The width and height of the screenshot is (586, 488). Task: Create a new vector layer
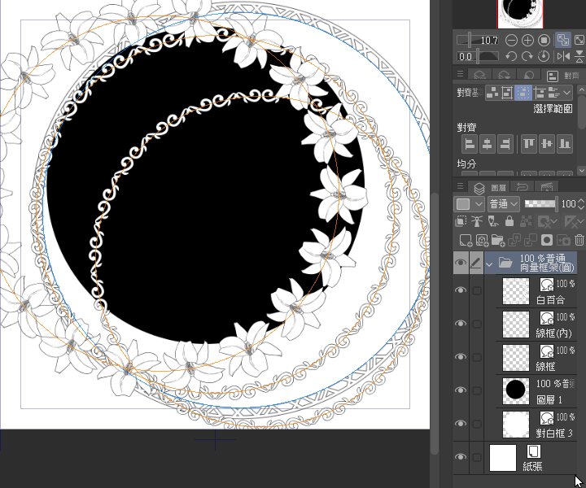(x=482, y=240)
